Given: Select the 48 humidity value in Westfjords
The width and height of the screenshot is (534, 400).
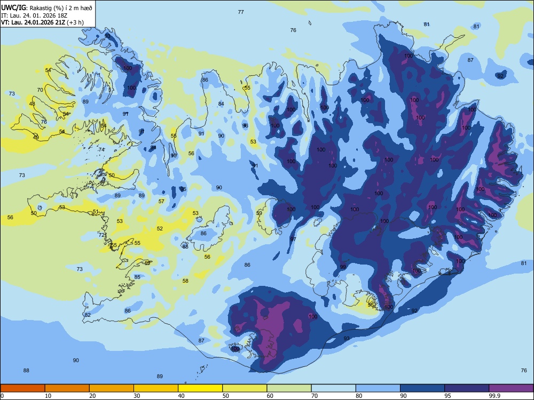Looking at the screenshot, I should coord(32,104).
